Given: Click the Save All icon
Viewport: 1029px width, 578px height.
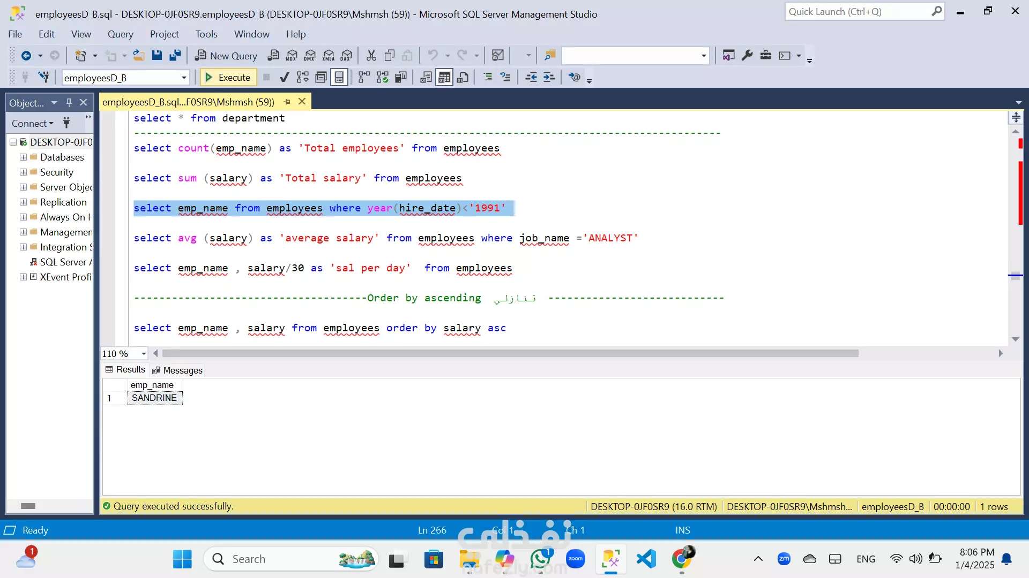Looking at the screenshot, I should point(175,56).
